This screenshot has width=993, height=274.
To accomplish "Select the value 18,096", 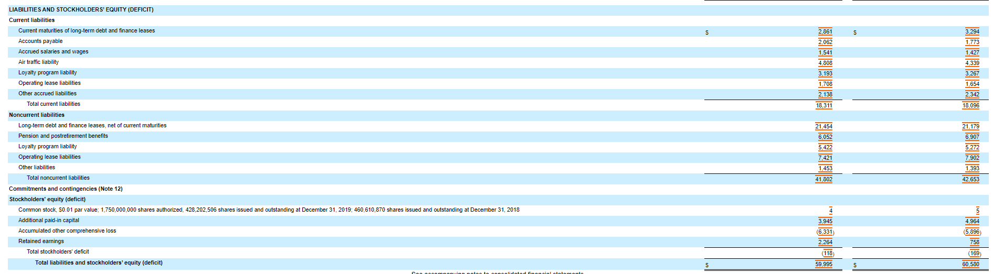I will 970,105.
